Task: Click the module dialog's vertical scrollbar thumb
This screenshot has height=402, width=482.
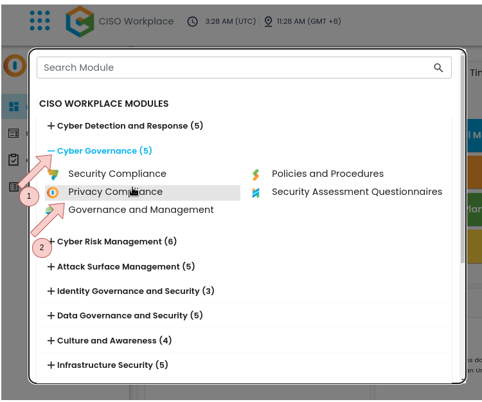Action: coord(463,160)
